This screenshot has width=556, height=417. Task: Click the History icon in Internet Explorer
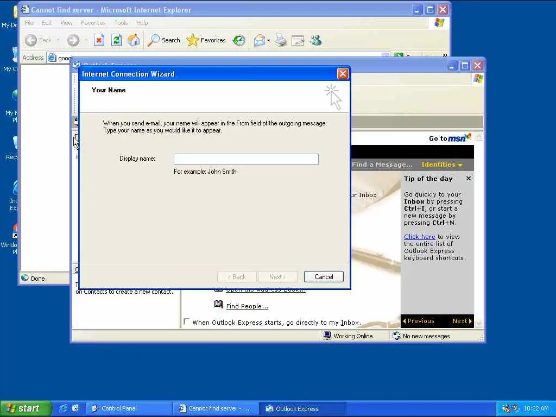click(x=239, y=40)
